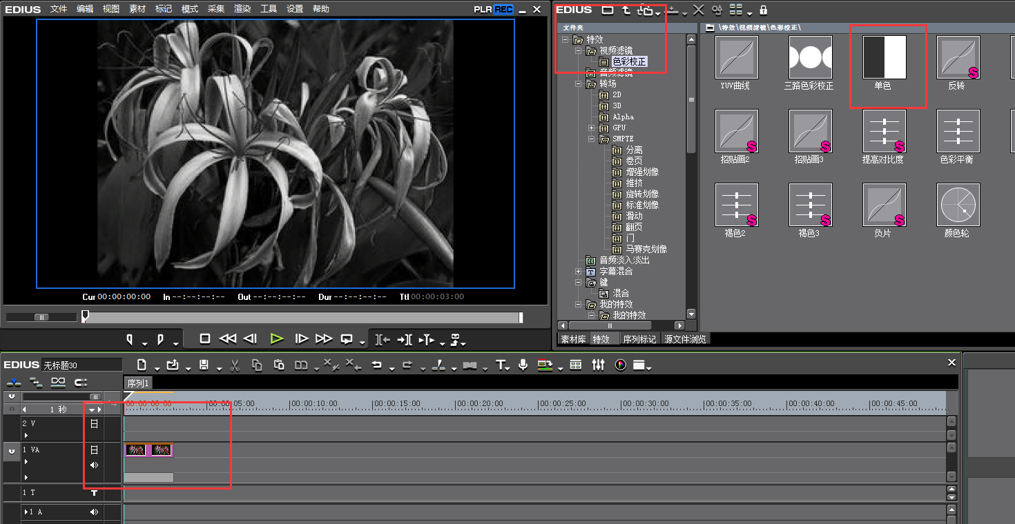Toggle video mute on 2 V track

[x=94, y=424]
